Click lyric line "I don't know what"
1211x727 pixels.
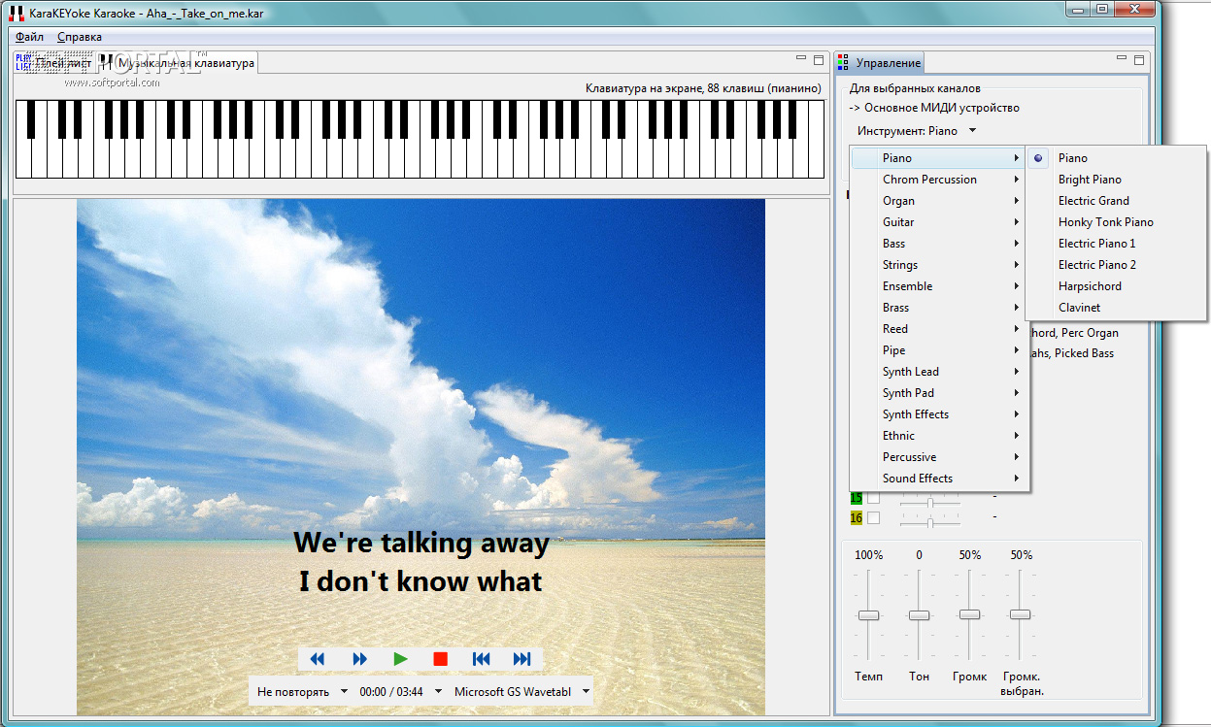click(x=420, y=582)
